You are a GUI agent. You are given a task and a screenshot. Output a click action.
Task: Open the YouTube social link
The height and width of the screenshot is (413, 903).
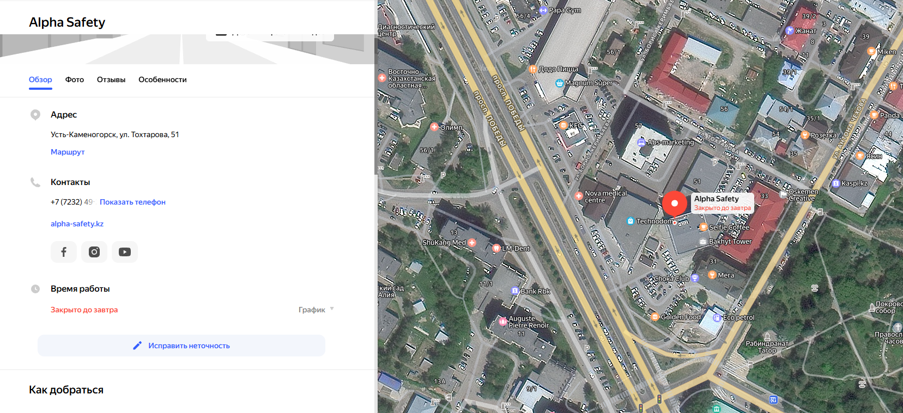(125, 252)
